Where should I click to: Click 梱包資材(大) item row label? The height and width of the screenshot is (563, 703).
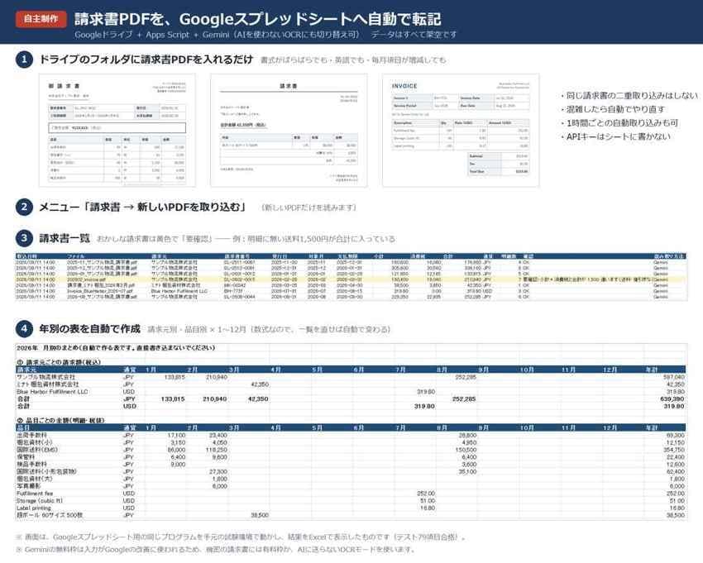pyautogui.click(x=35, y=479)
